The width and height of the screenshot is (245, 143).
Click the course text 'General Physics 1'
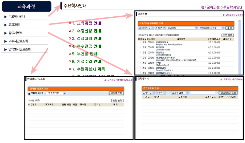coord(164,70)
